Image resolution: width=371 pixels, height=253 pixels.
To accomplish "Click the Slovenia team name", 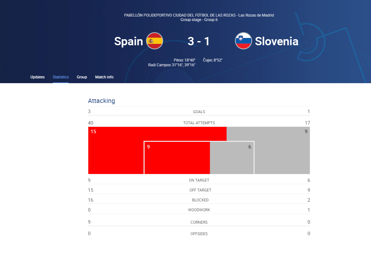I will click(x=276, y=41).
